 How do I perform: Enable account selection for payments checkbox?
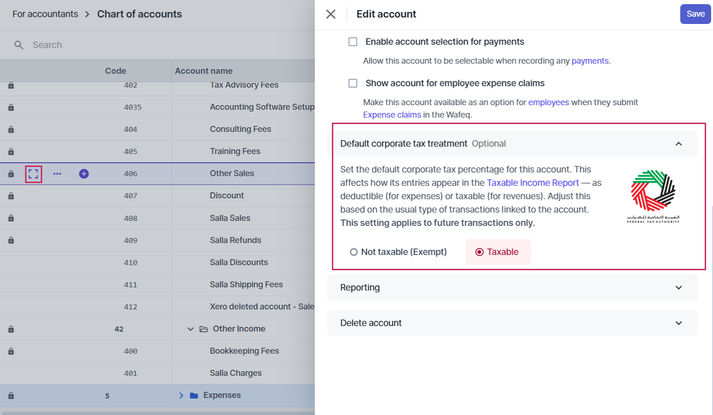coord(353,42)
